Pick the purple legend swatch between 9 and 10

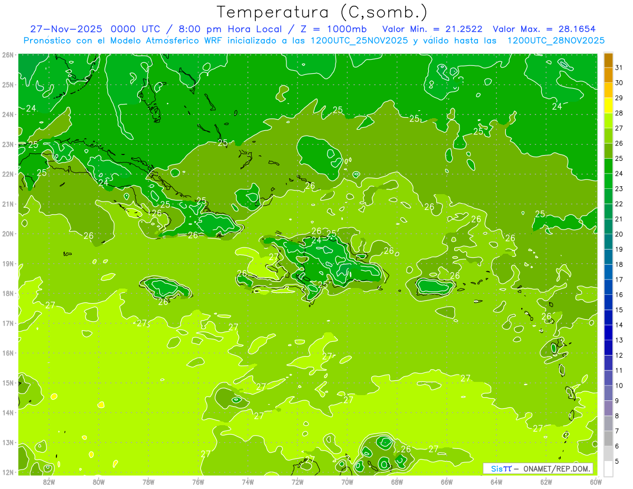(608, 393)
